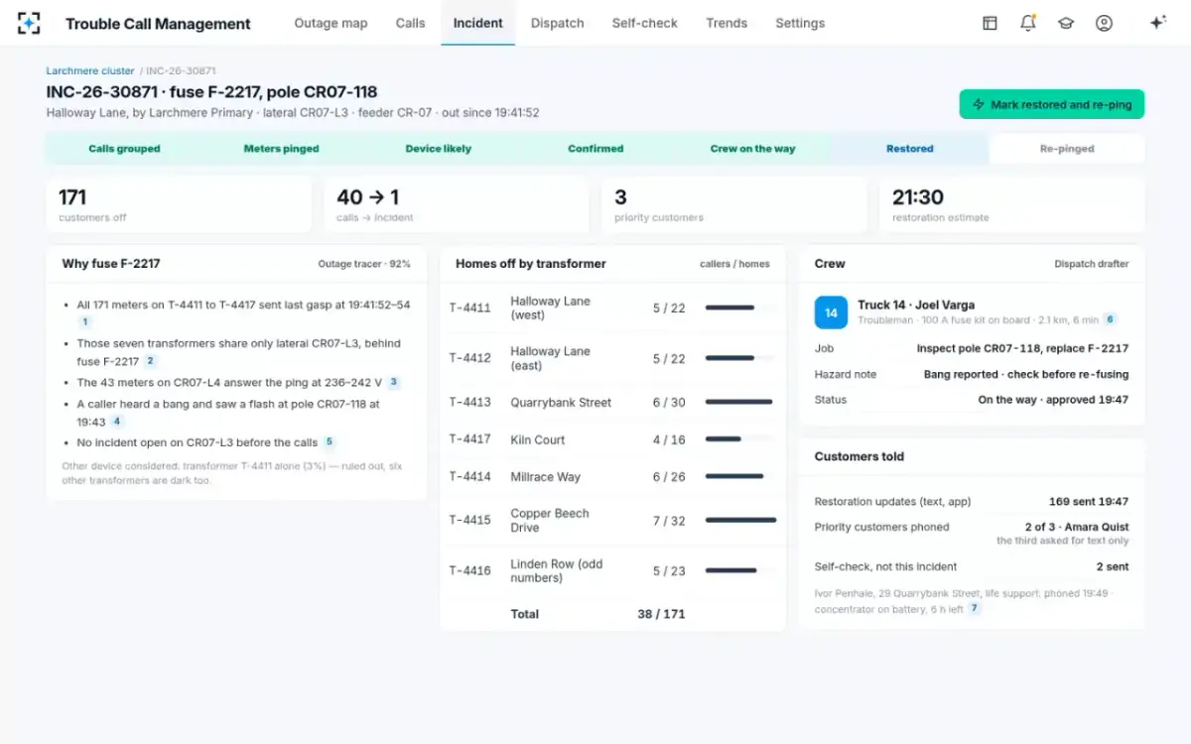The height and width of the screenshot is (744, 1191).
Task: Open citation 6 next to Truck 14 distance
Action: tap(1111, 319)
